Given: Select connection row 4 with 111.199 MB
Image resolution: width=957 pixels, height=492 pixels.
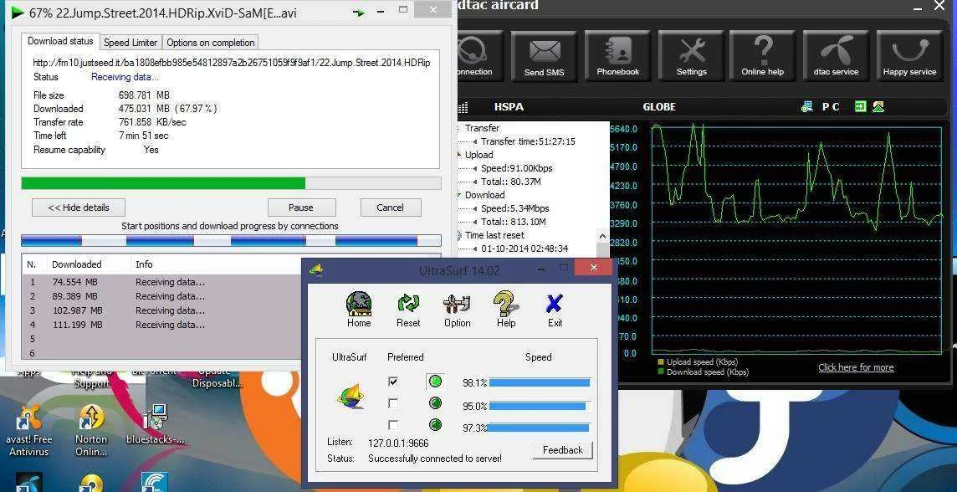Looking at the screenshot, I should click(x=162, y=325).
